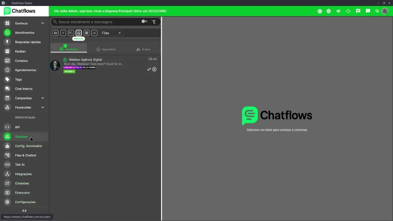Open the announcements exclamation bubble icon
This screenshot has height=221, width=393.
point(368,11)
